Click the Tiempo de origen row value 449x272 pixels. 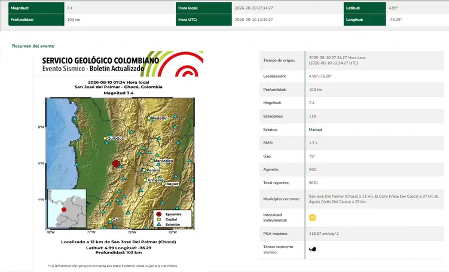click(x=337, y=60)
